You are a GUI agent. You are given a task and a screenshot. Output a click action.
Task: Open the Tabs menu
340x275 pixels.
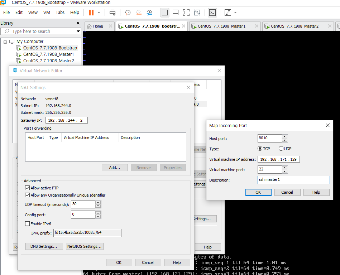[60, 12]
